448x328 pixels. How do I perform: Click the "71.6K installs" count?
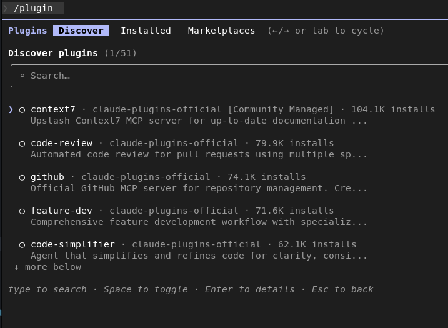click(x=294, y=211)
